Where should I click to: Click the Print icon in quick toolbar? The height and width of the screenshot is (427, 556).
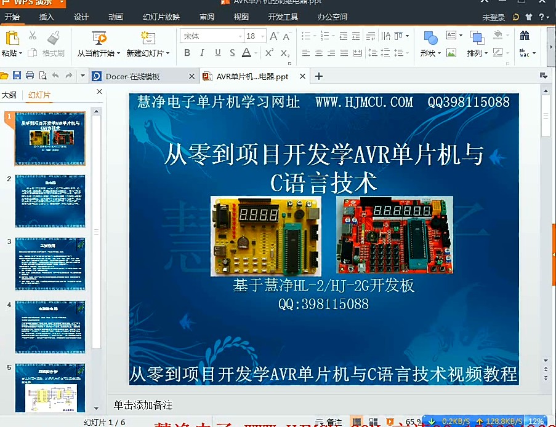[x=30, y=76]
